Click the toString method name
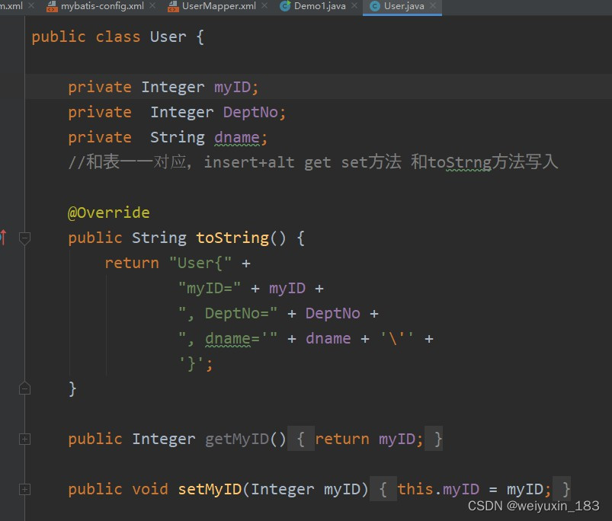This screenshot has height=521, width=612. [x=232, y=238]
